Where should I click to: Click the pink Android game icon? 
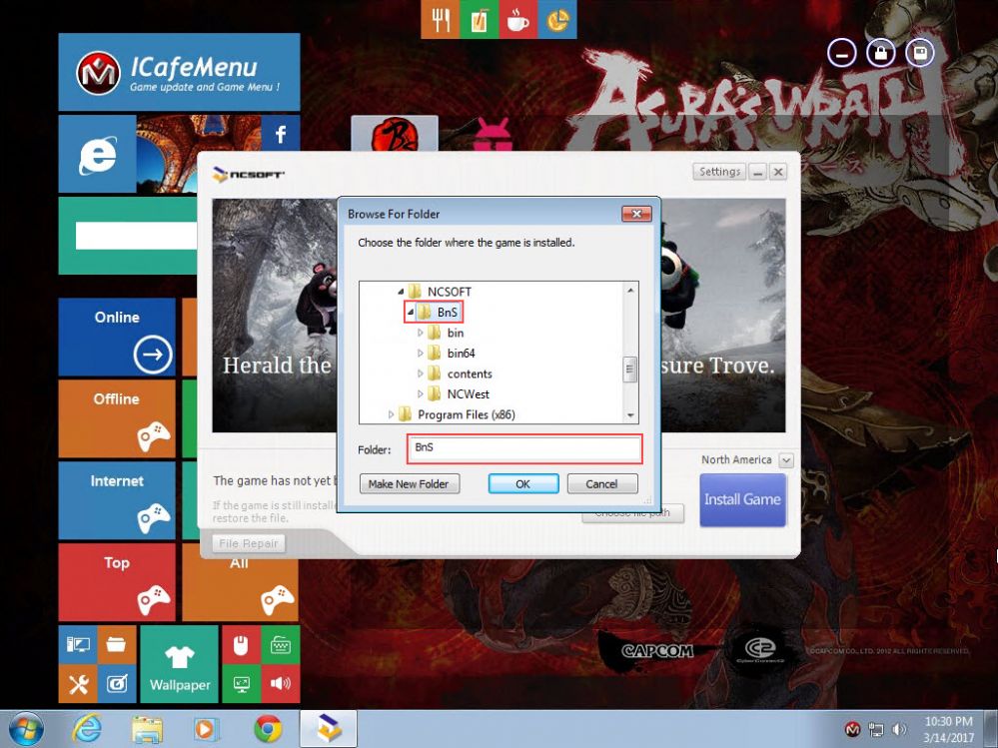point(493,135)
